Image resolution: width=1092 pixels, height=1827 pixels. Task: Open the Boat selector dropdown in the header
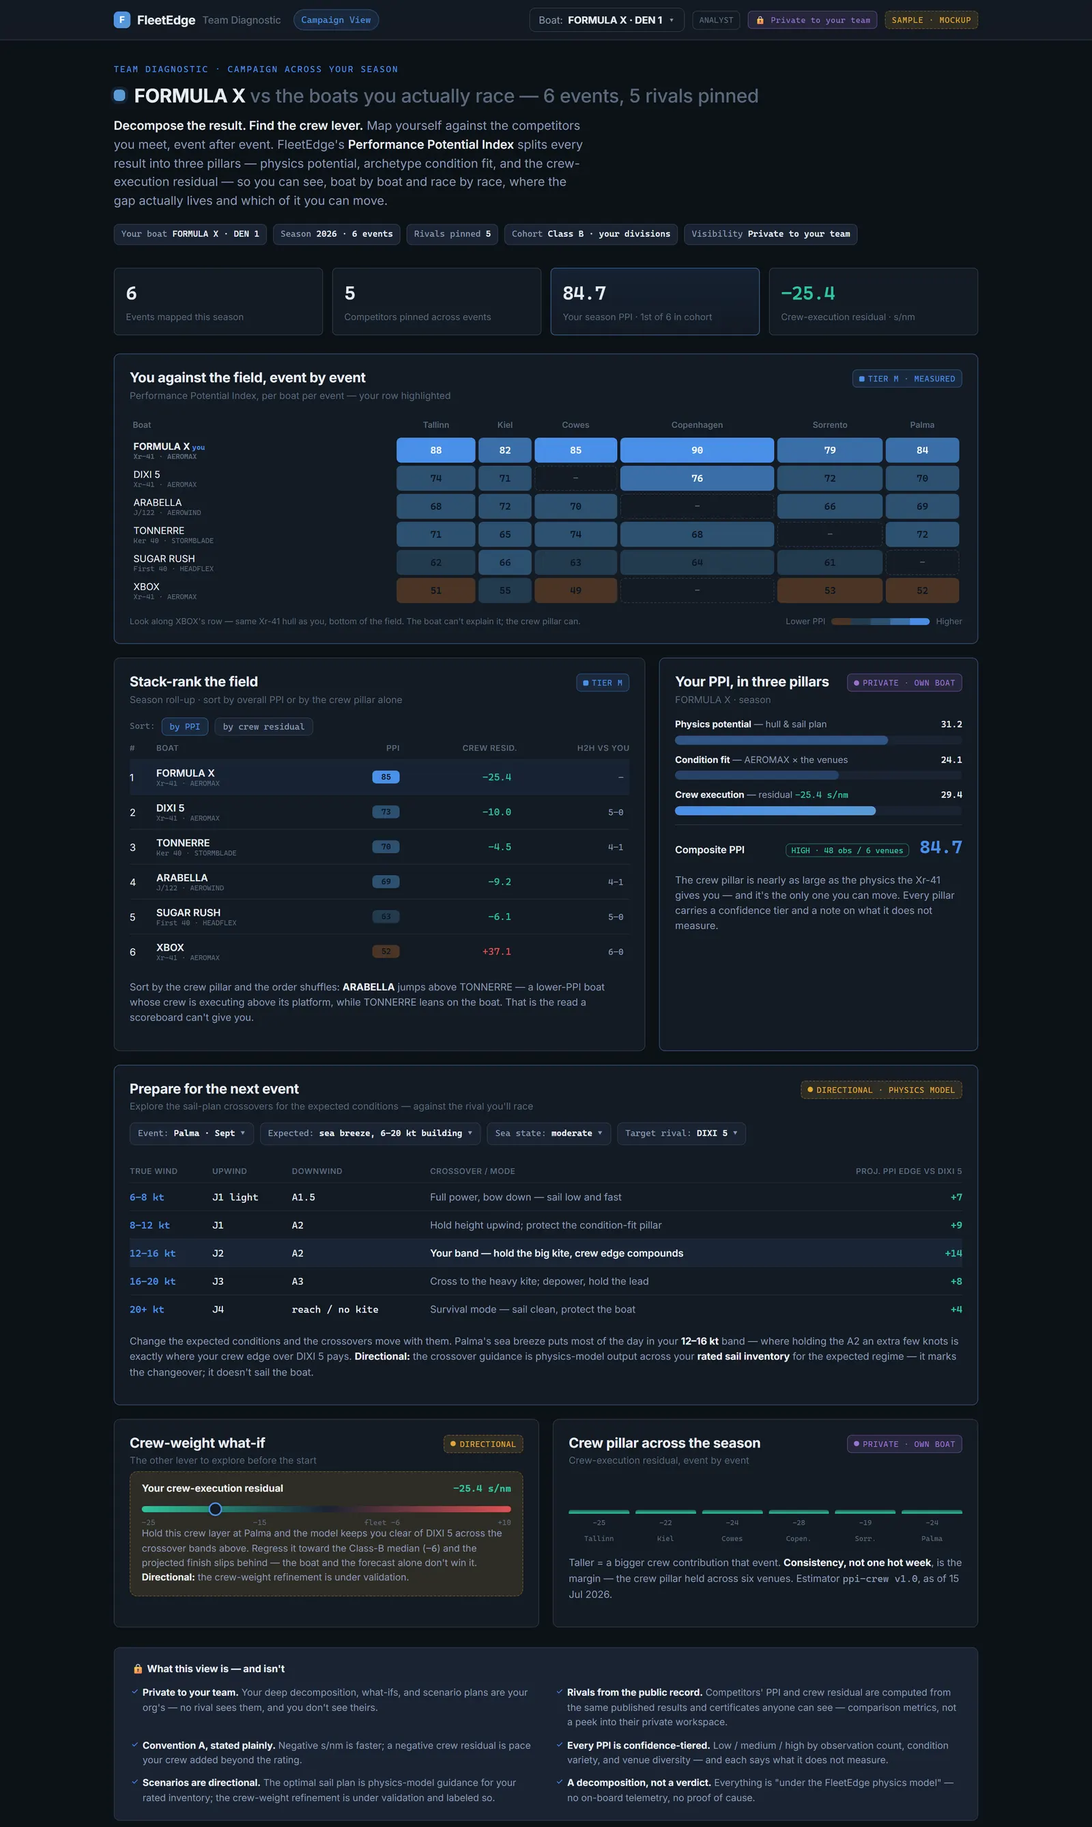click(606, 20)
